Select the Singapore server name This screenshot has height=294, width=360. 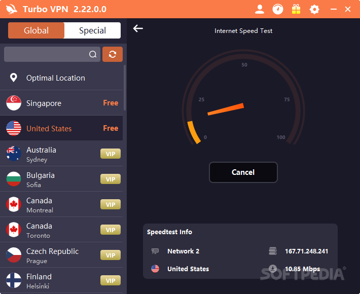pyautogui.click(x=44, y=103)
